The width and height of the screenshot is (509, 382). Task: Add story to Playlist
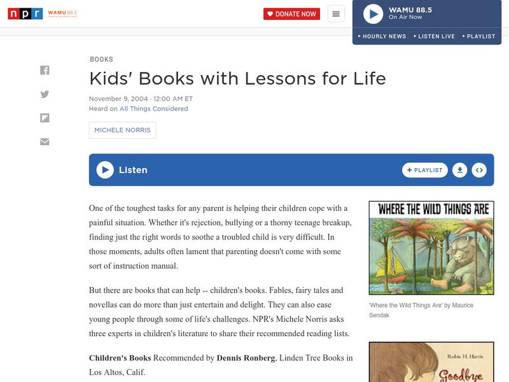pos(425,170)
